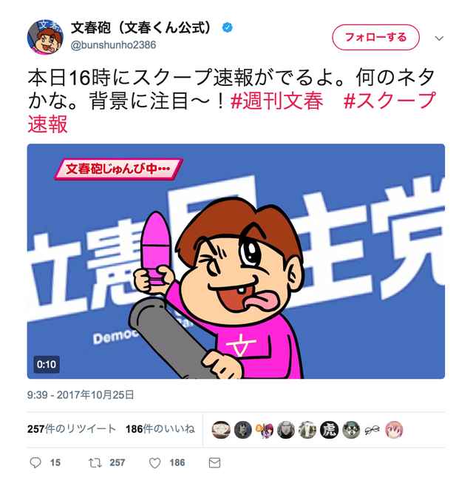Open the 文春砲 profile avatar
The image size is (473, 492).
(45, 37)
